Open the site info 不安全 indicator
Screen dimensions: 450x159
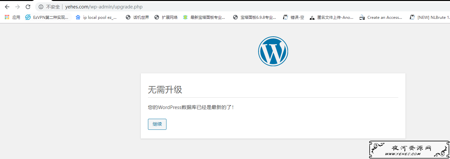(49, 7)
